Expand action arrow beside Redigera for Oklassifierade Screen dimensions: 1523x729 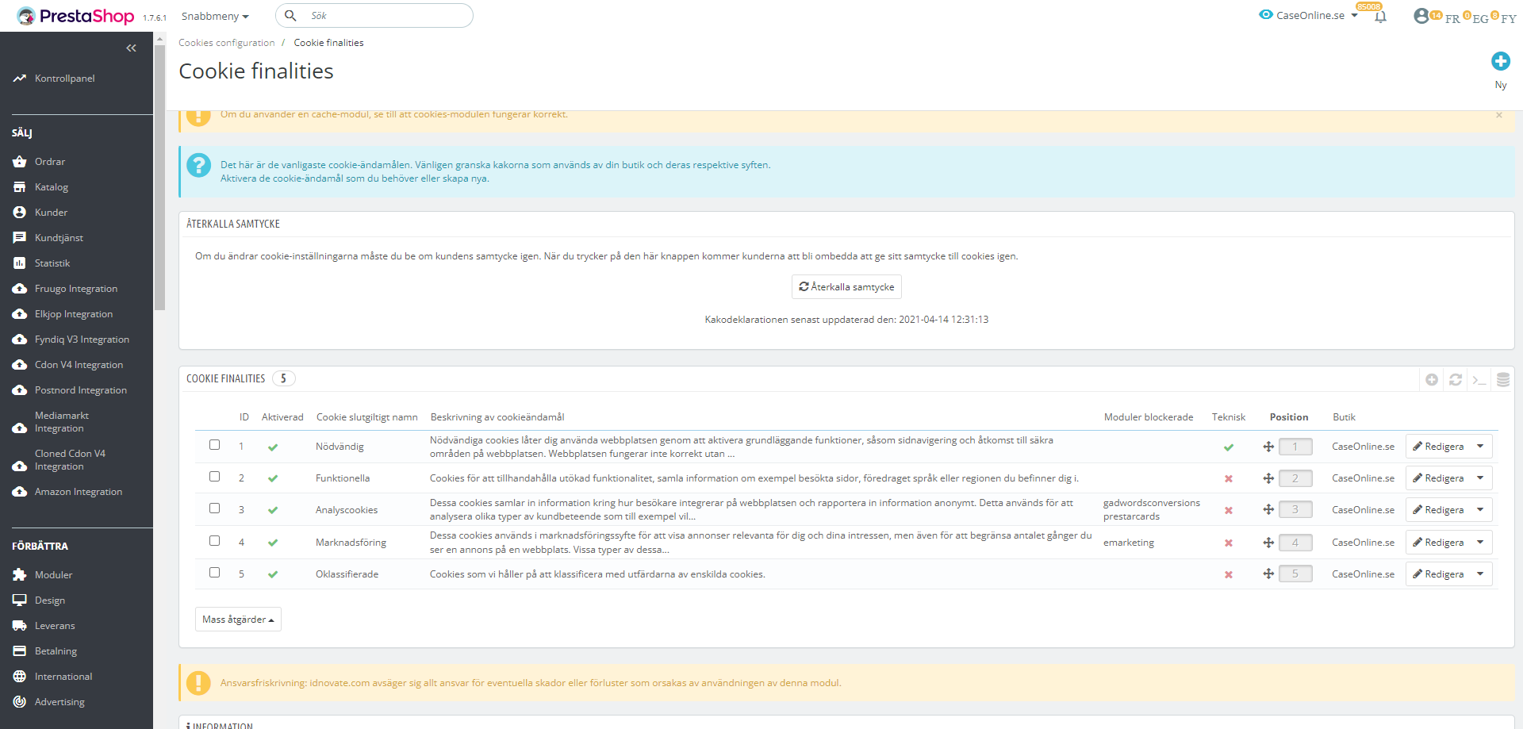point(1480,574)
